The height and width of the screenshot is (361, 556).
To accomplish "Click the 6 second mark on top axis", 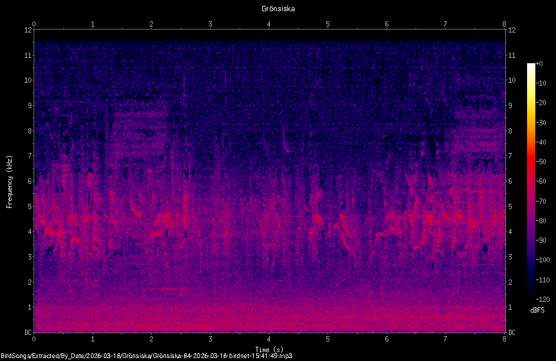I will coord(387,24).
